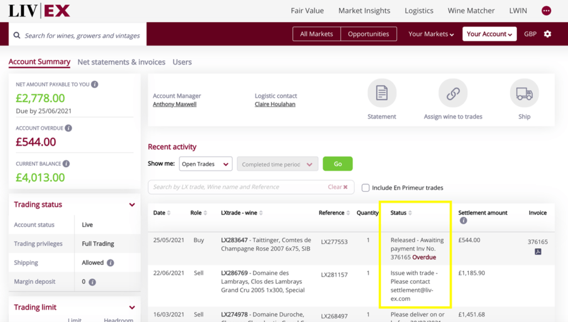This screenshot has width=568, height=322.
Task: Click invoice number 376165
Action: [x=537, y=242]
